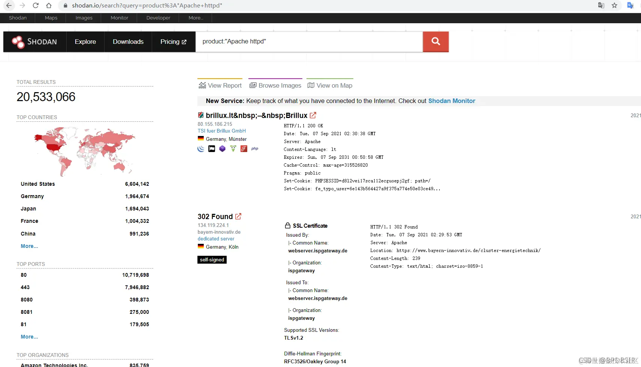Screen dimensions: 641x367
Task: Click the SSL Certificate padlock icon
Action: click(x=288, y=225)
